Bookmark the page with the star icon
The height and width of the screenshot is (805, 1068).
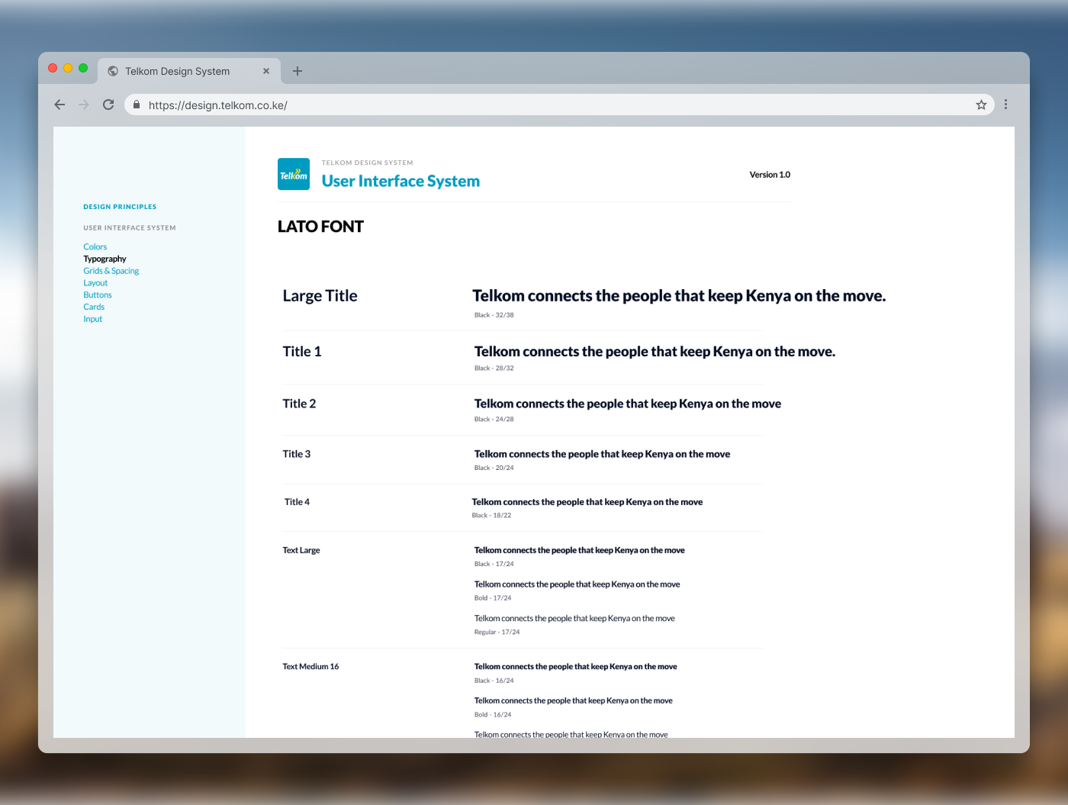(981, 105)
